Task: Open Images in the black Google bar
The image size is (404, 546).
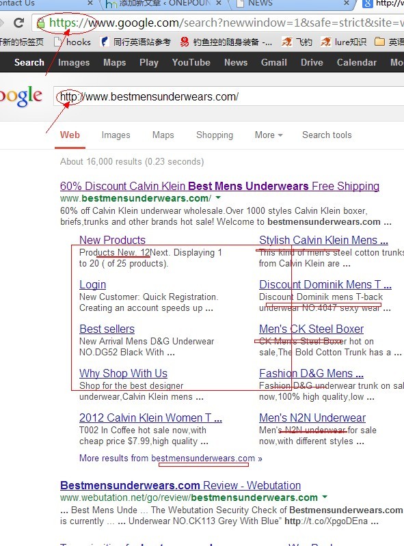Action: 74,62
